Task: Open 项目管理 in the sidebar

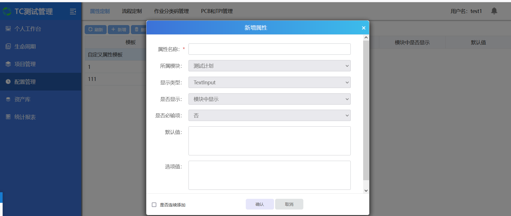Action: pyautogui.click(x=25, y=64)
